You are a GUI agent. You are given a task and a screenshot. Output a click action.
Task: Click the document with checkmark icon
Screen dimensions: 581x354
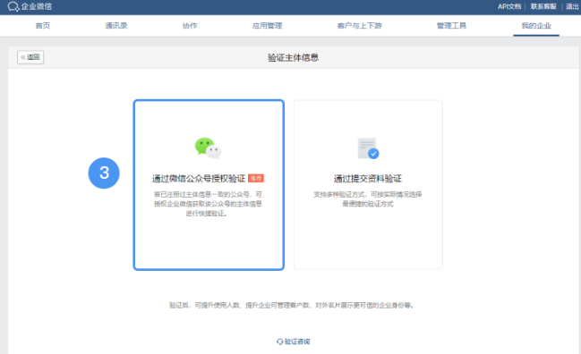click(368, 148)
